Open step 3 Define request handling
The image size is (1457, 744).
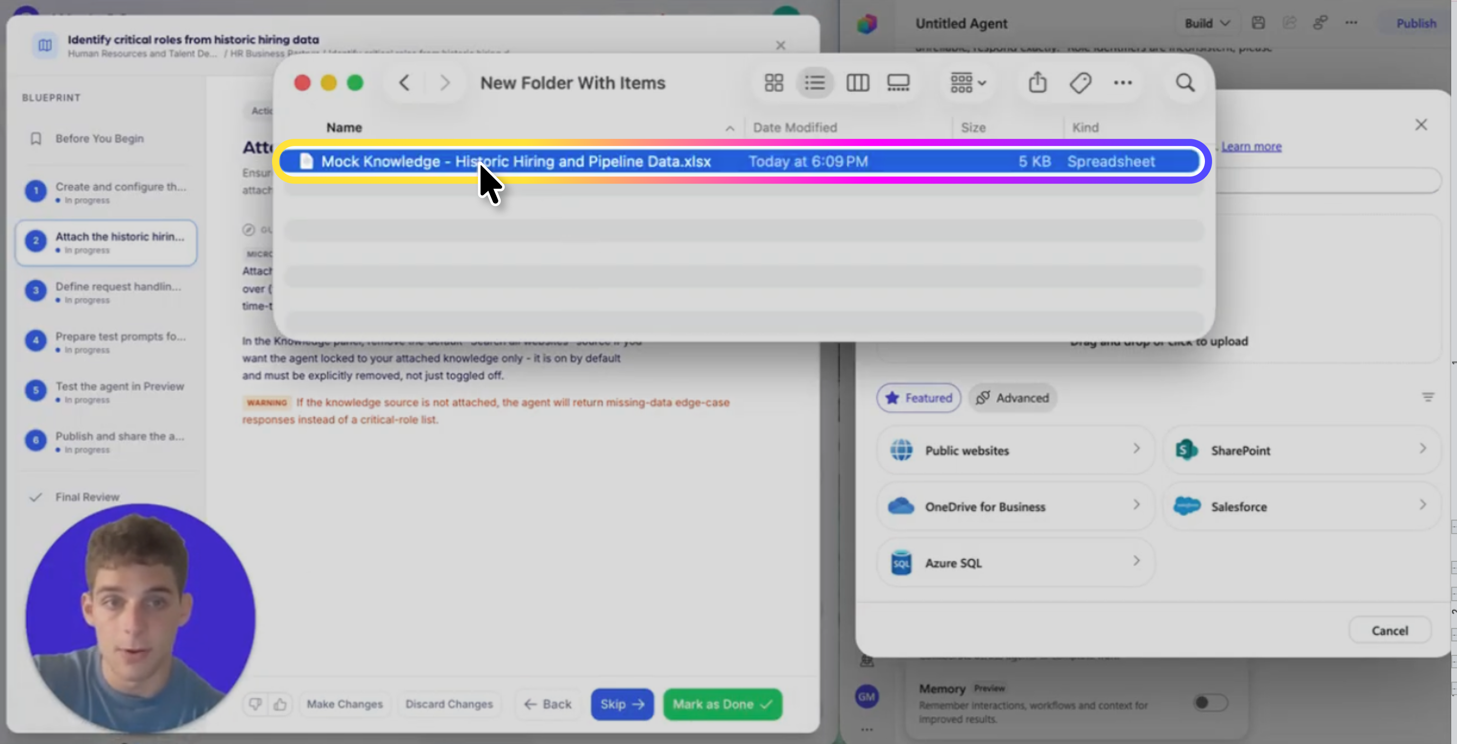click(x=106, y=292)
